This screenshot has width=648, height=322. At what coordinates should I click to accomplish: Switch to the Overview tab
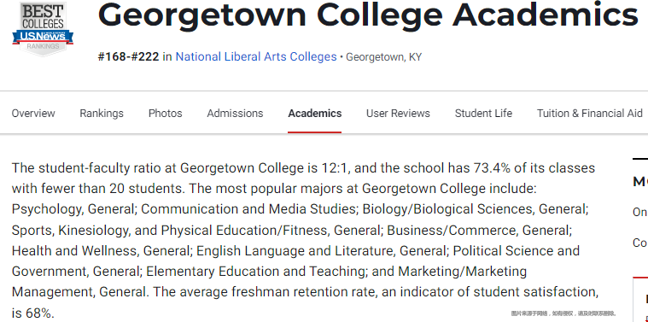[33, 114]
